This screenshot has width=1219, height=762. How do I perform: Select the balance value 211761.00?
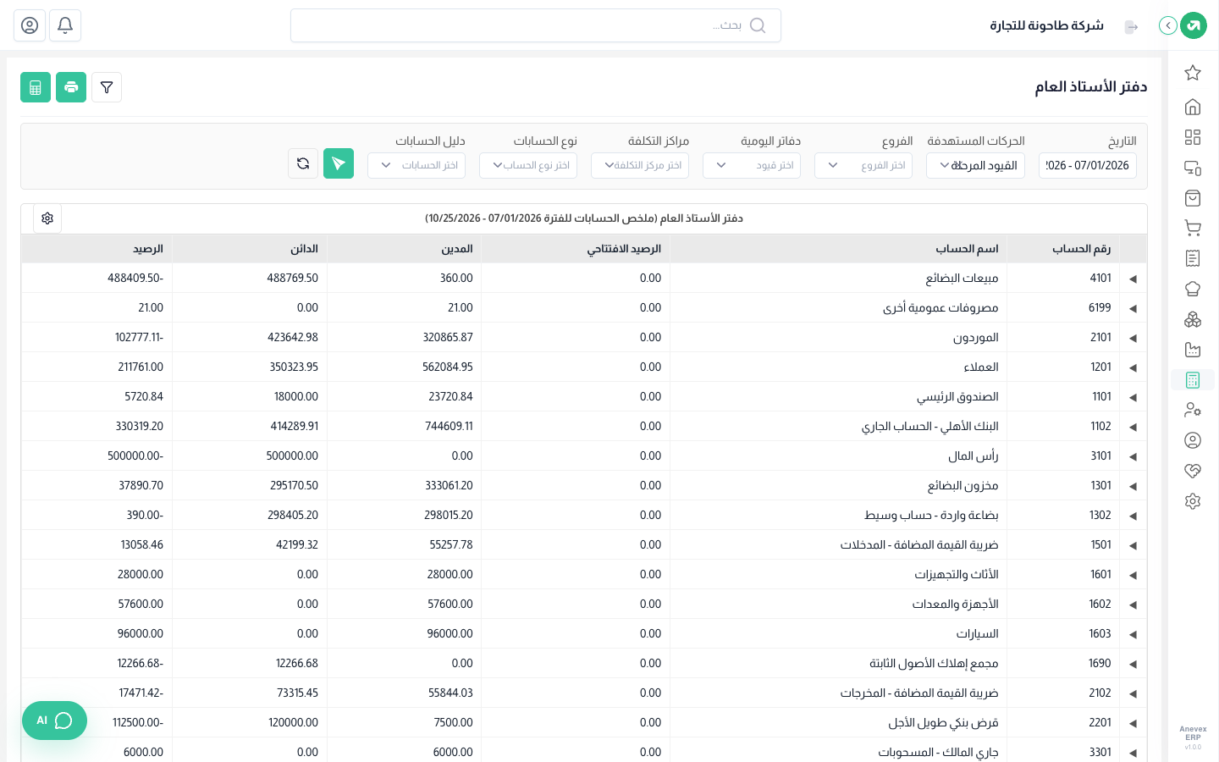pyautogui.click(x=141, y=367)
